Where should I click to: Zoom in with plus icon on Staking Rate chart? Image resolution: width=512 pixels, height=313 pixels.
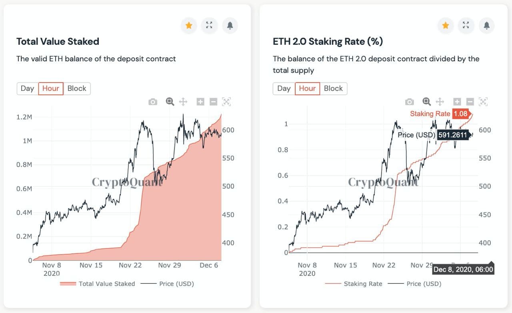(x=457, y=102)
